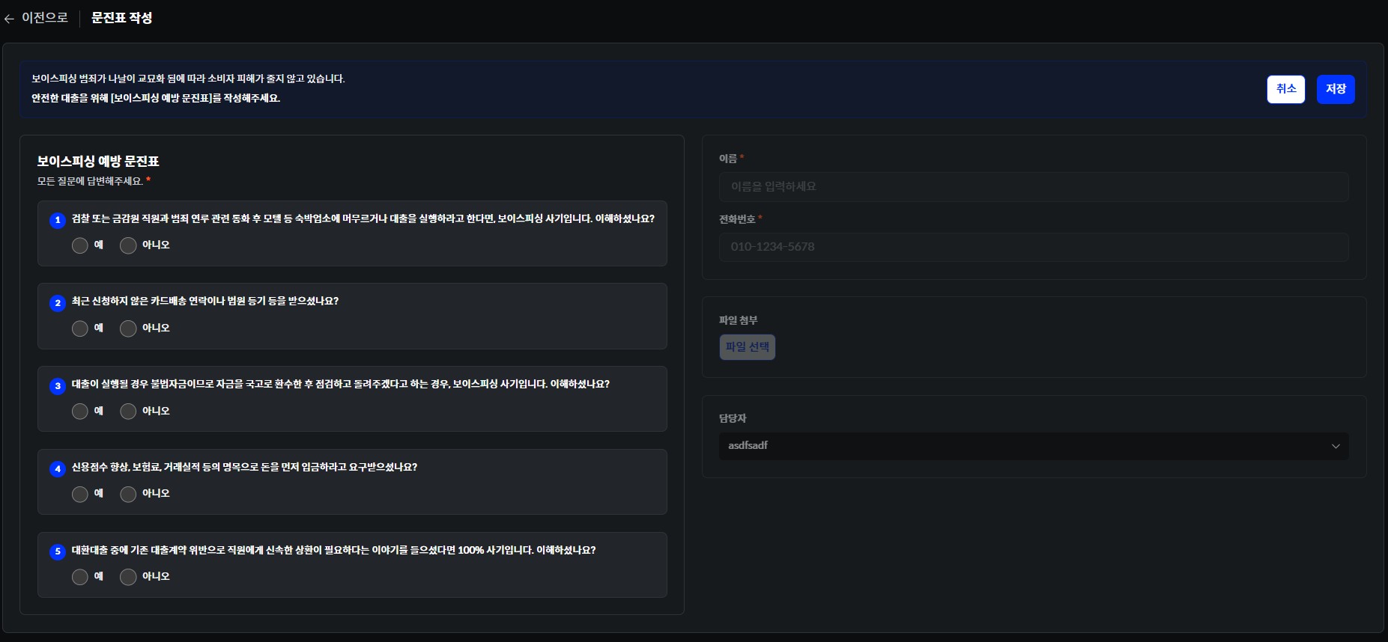Choose 아니오 for question 3
This screenshot has width=1388, height=642.
tap(128, 412)
